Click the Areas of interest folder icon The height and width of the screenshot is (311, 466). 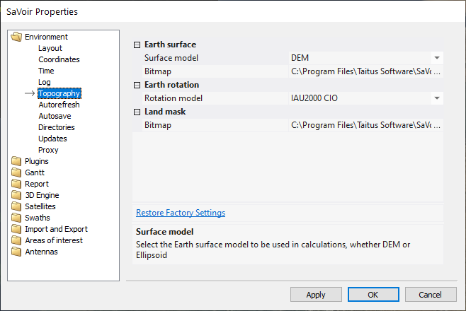pyautogui.click(x=17, y=240)
